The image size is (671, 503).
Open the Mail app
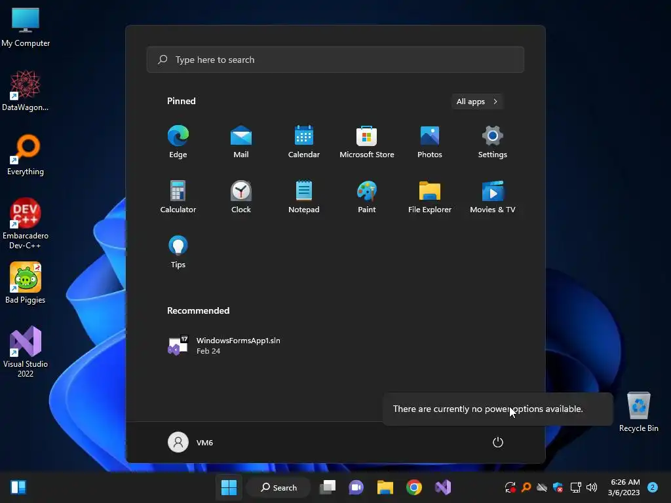click(x=241, y=141)
